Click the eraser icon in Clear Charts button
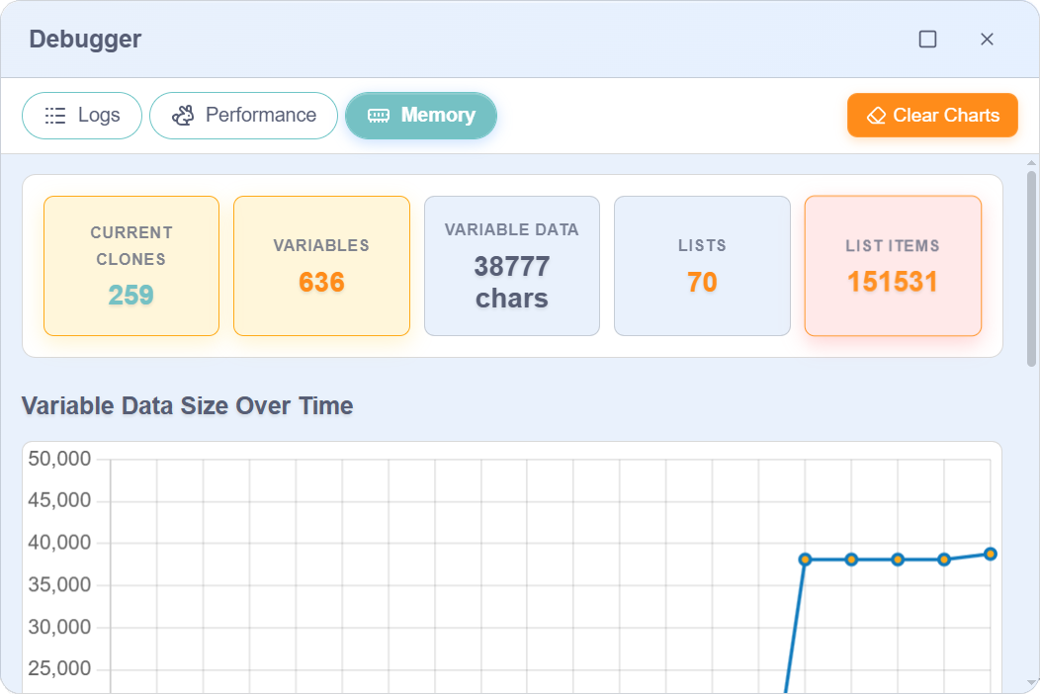Viewport: 1040px width, 694px height. [x=875, y=115]
